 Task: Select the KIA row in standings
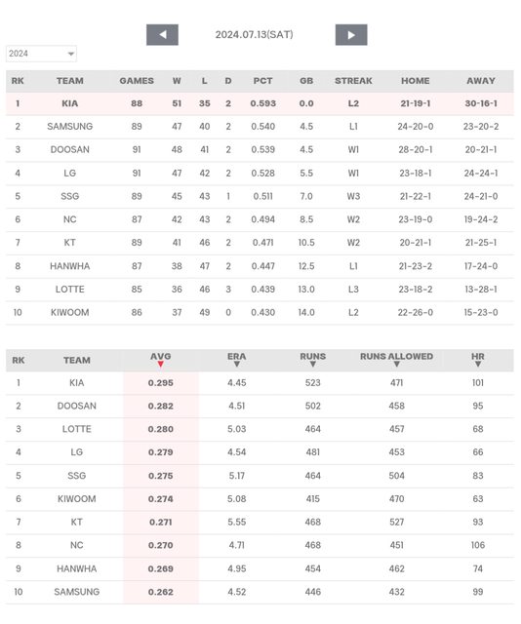coord(260,103)
